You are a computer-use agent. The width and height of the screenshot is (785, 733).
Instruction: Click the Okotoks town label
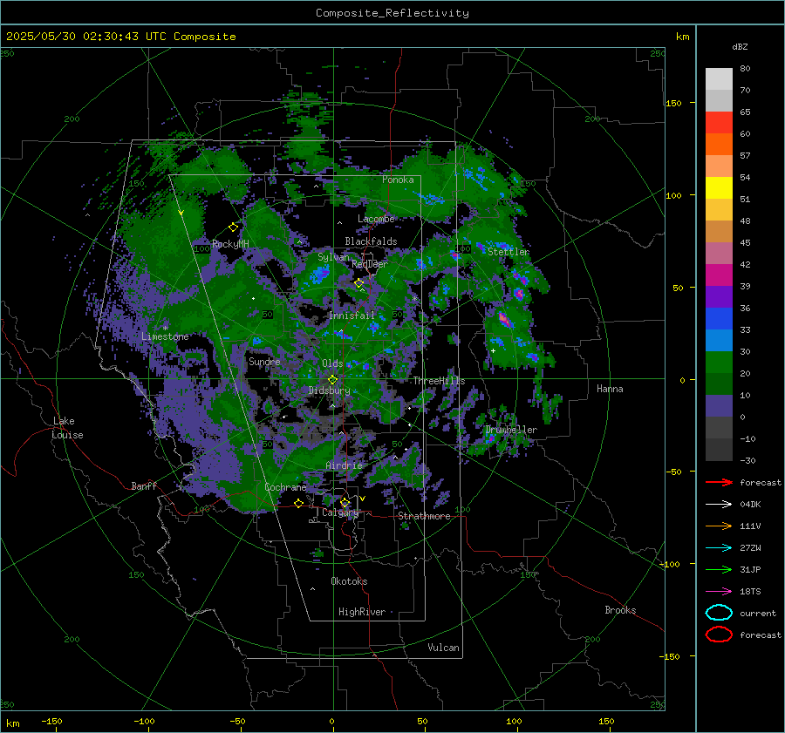[x=349, y=581]
